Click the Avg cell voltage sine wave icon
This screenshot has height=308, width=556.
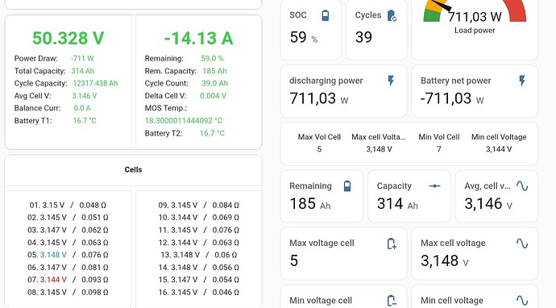pos(522,186)
